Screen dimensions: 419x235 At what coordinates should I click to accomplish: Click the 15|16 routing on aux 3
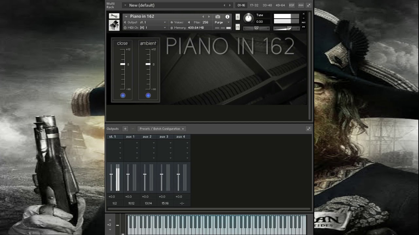coord(165,203)
